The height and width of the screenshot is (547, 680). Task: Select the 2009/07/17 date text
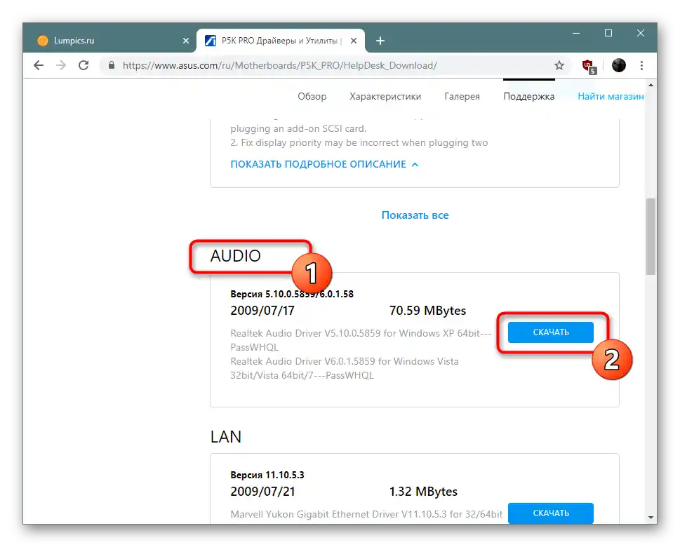(x=262, y=311)
